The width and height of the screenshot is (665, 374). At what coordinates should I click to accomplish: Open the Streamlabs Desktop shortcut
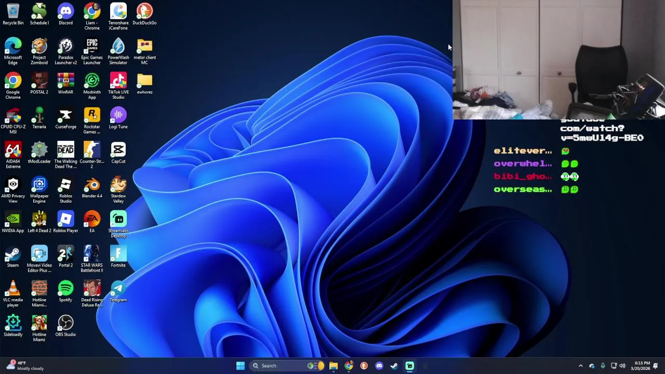pos(118,224)
